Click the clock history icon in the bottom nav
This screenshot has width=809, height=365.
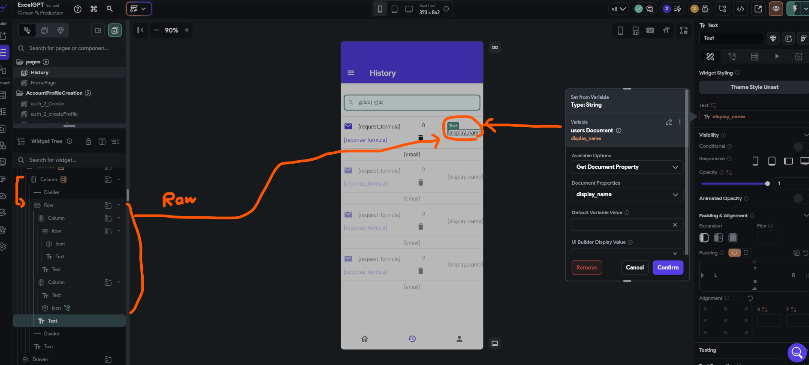click(x=412, y=339)
